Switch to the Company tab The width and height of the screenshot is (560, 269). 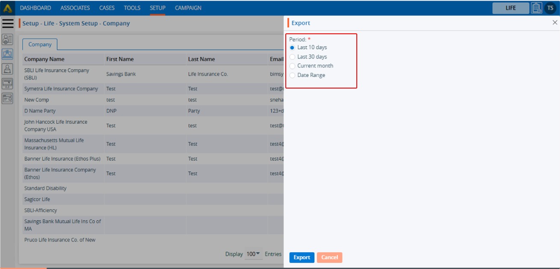40,44
